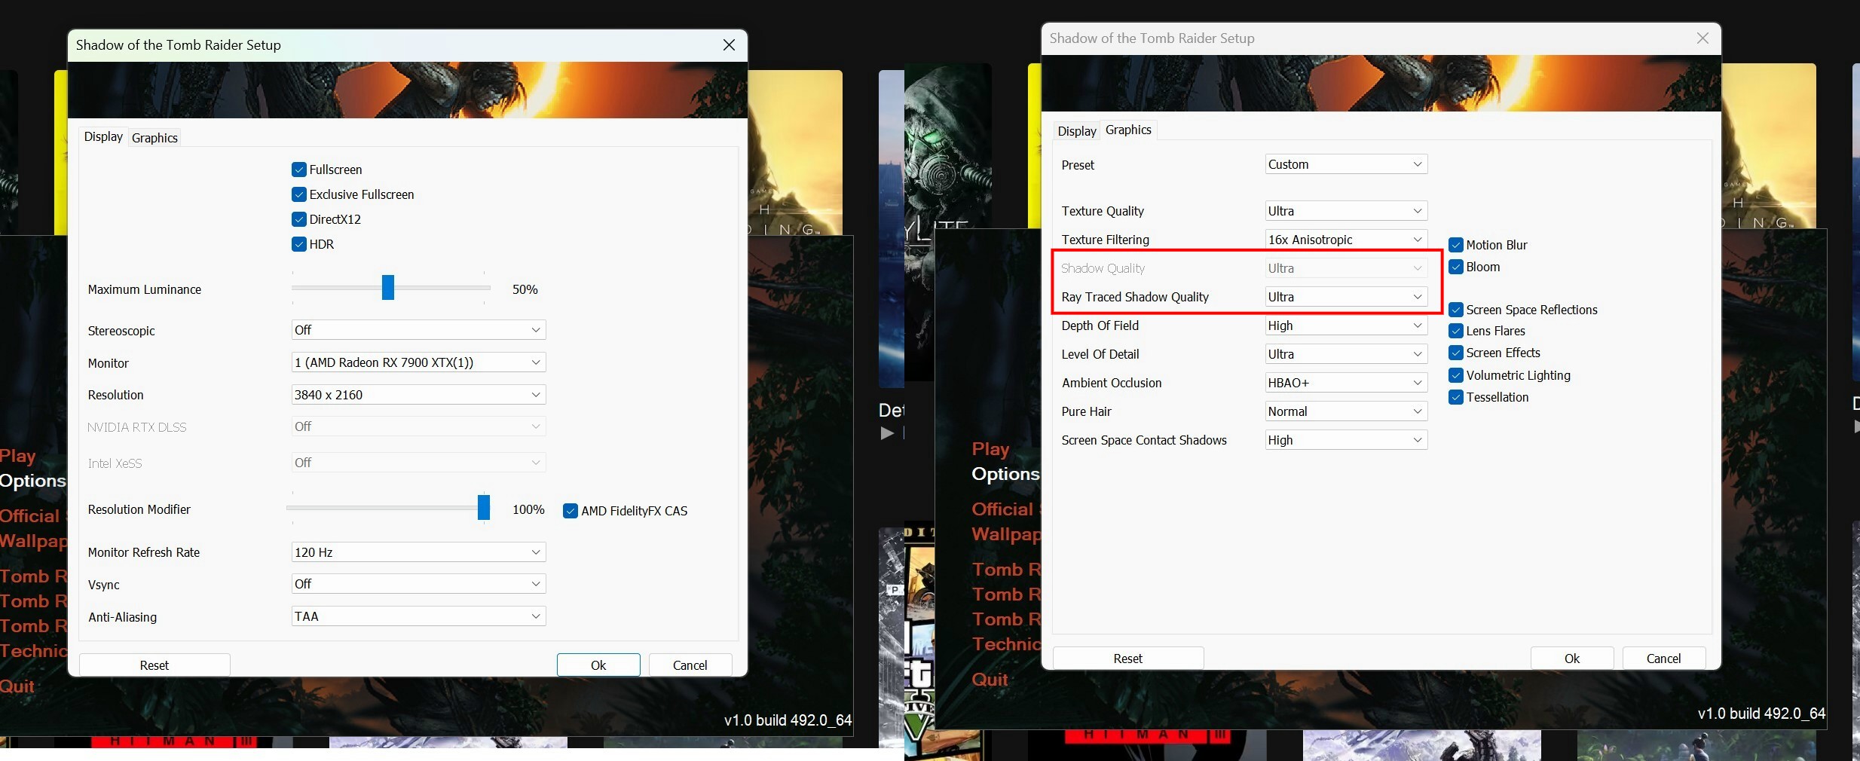The width and height of the screenshot is (1860, 761).
Task: Open Ray Traced Shadow Quality dropdown
Action: coord(1346,297)
